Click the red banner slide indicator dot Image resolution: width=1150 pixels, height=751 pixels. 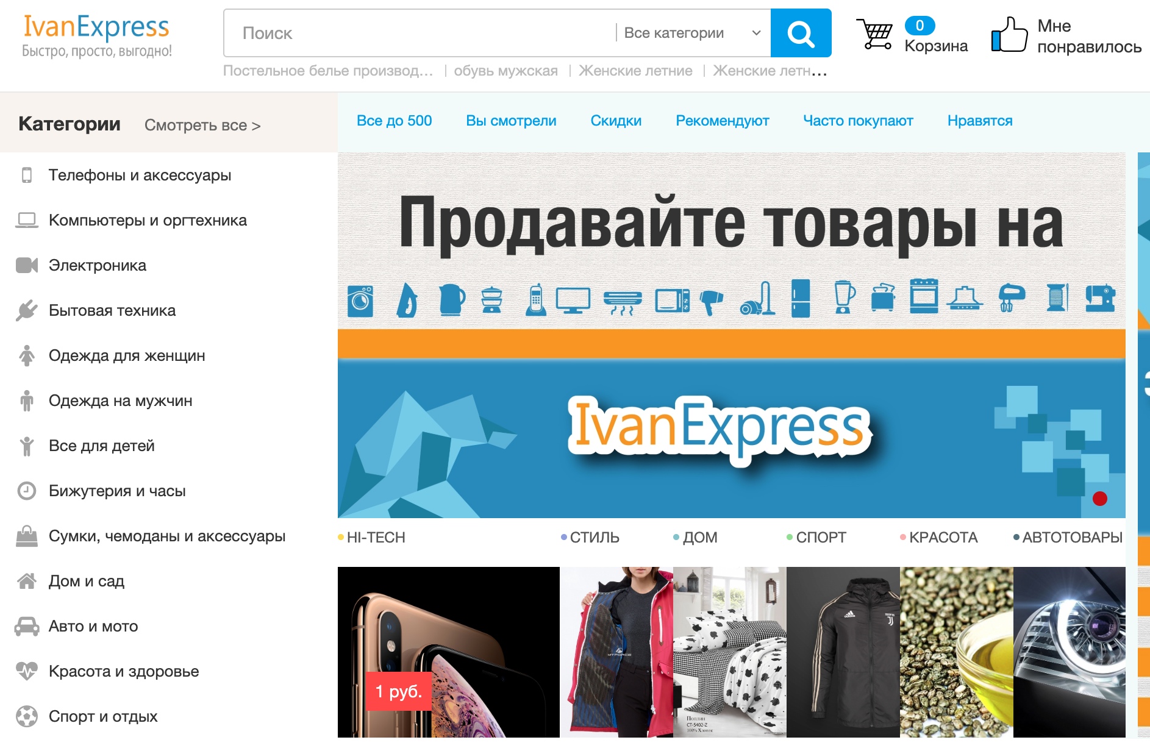point(1100,499)
